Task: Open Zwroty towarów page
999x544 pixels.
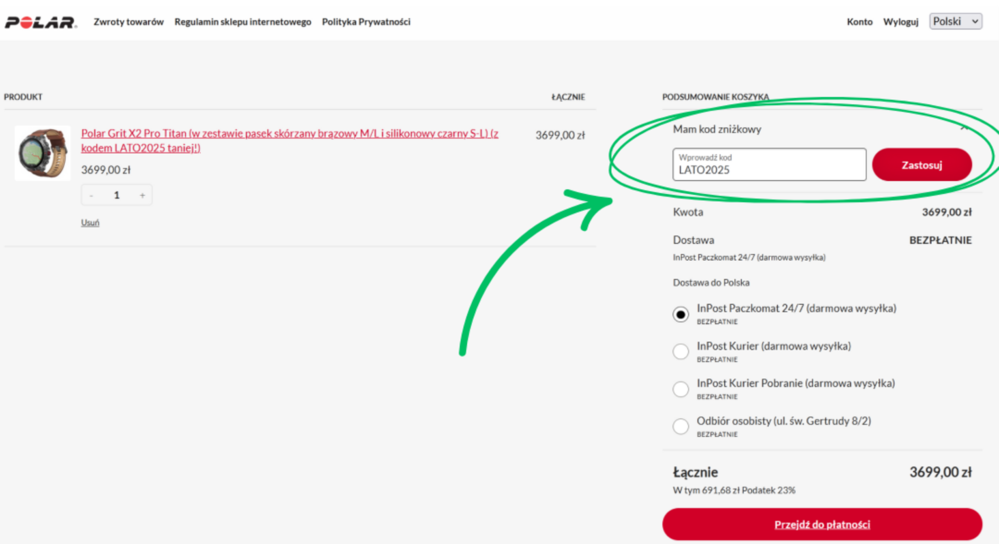Action: (x=129, y=22)
